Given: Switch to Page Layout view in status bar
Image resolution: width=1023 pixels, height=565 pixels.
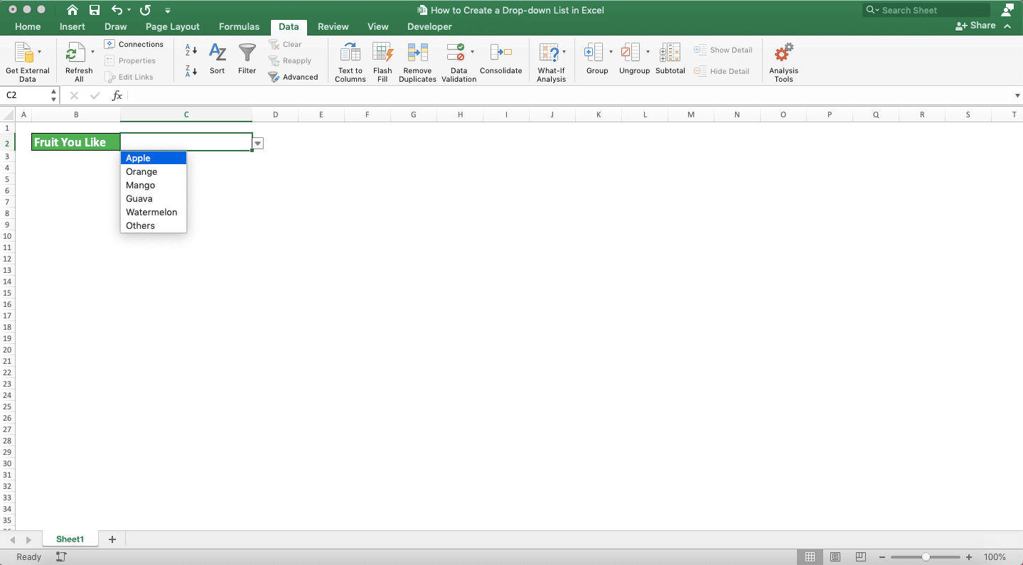Looking at the screenshot, I should (835, 557).
